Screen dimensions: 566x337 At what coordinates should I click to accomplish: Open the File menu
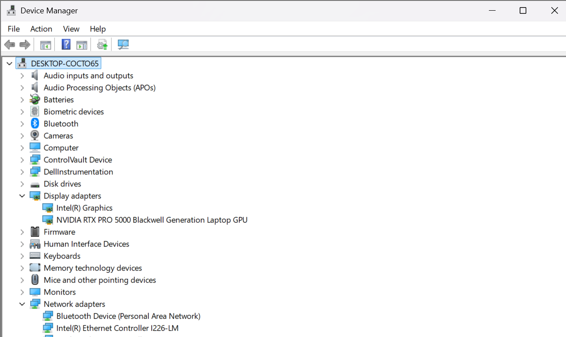pos(14,29)
